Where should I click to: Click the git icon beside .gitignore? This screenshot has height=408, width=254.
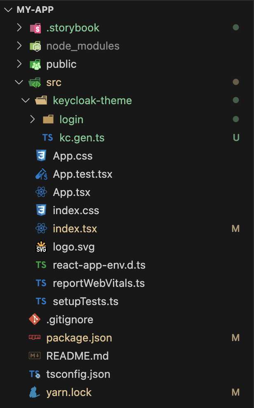coord(35,320)
